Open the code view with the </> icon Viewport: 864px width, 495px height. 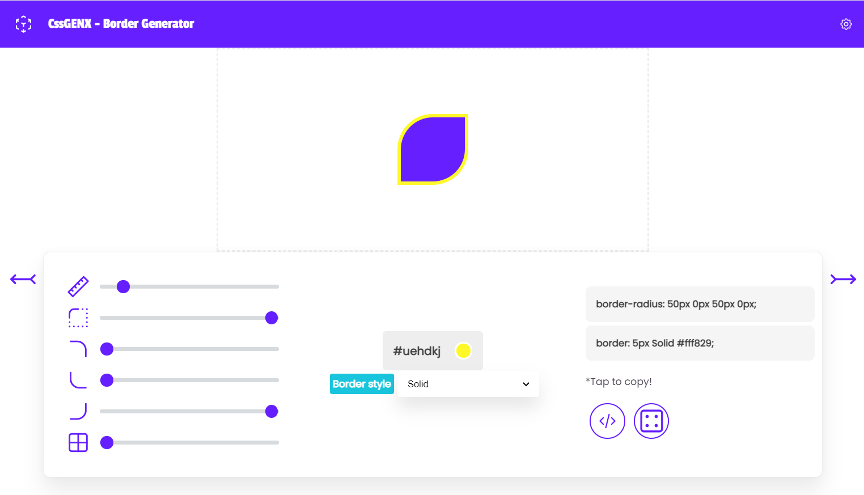pyautogui.click(x=607, y=421)
